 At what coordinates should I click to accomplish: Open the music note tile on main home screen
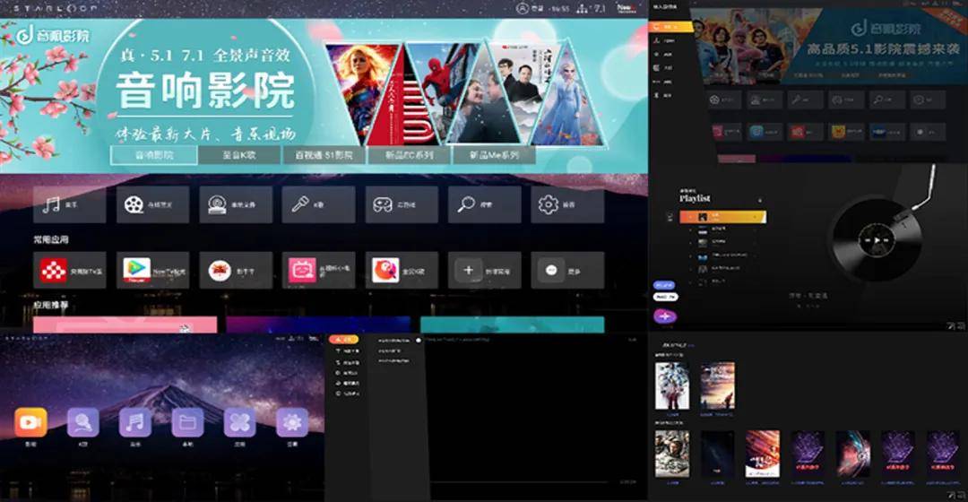pyautogui.click(x=69, y=204)
